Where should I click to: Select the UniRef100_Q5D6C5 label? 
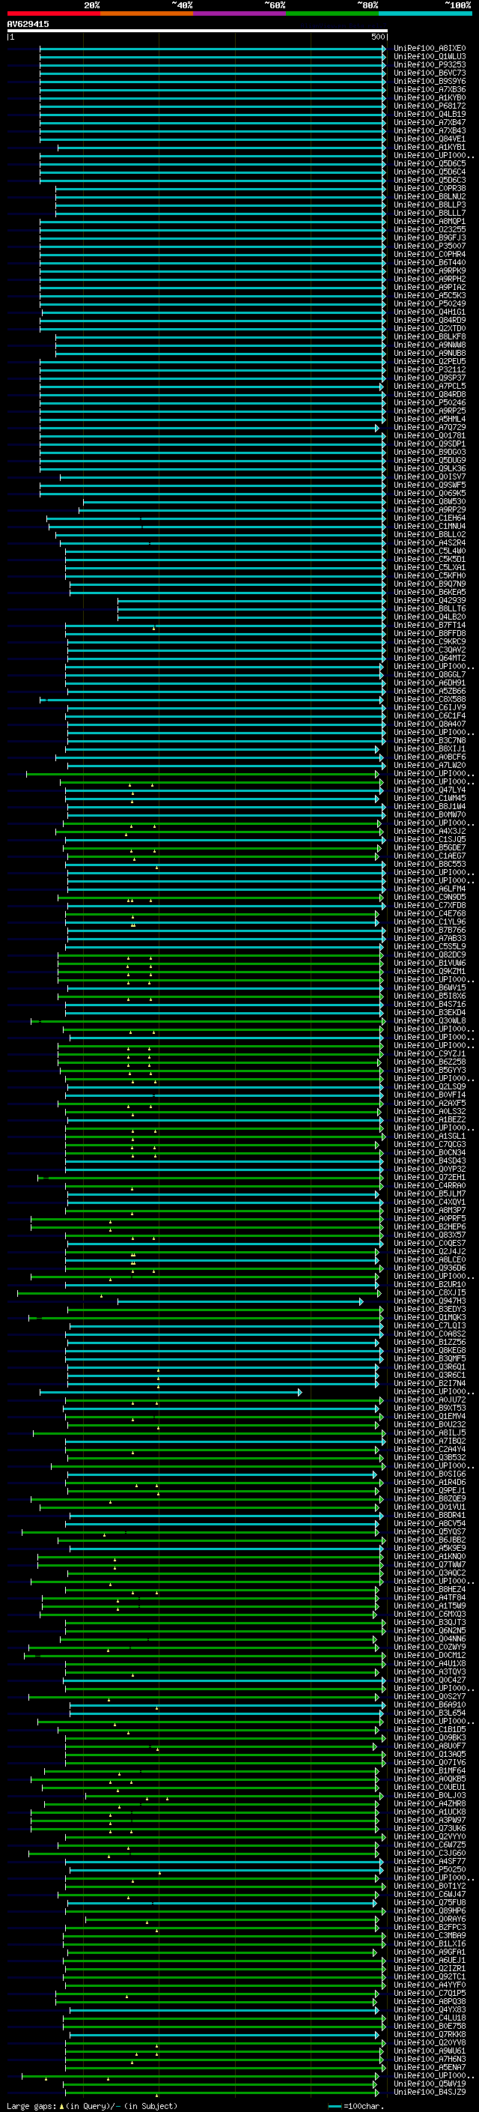tap(430, 164)
